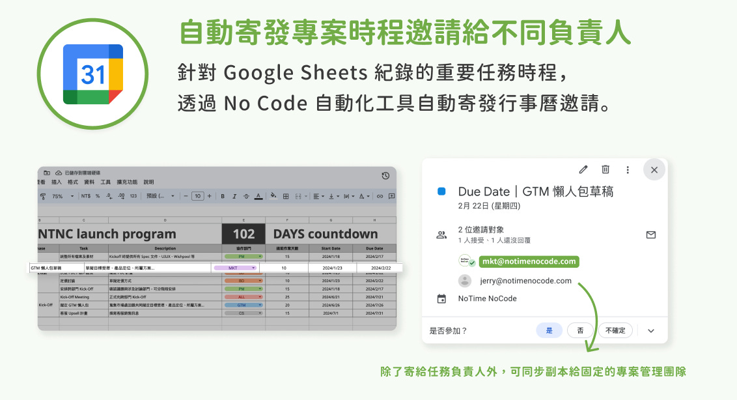737x400 pixels.
Task: Click the mkt@notimenocode.com avatar
Action: point(466,261)
